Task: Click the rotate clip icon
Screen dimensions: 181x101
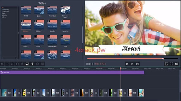Action: (x=7, y=64)
